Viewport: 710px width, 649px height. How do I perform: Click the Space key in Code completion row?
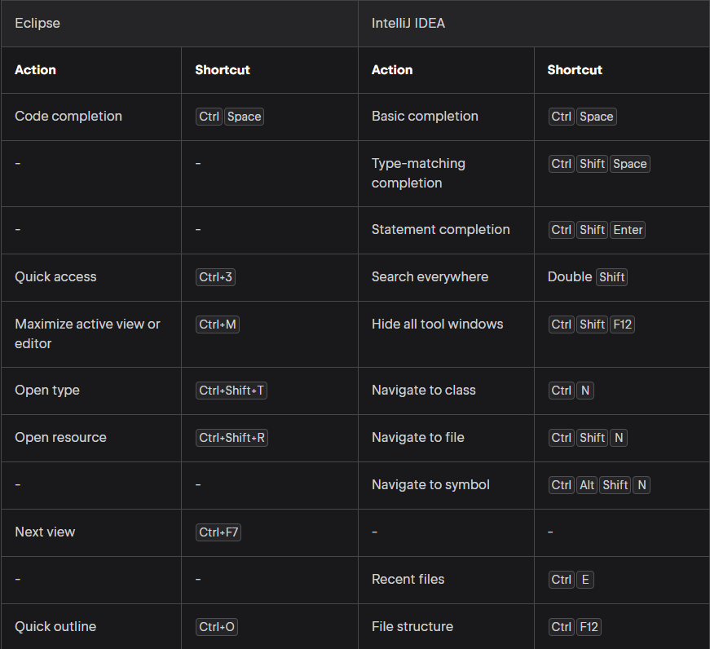click(244, 117)
